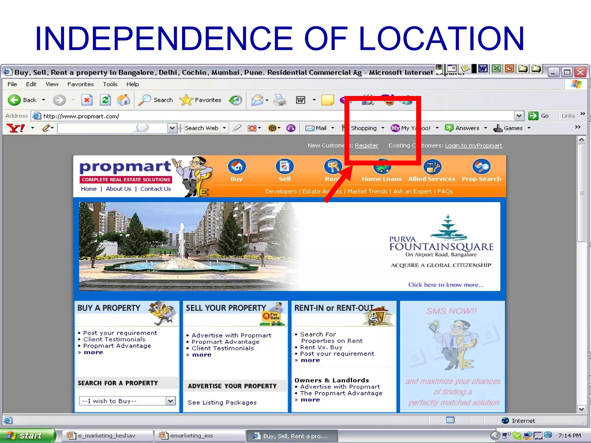Image resolution: width=591 pixels, height=443 pixels.
Task: Click the Buy house icon on Propmart
Action: (237, 166)
